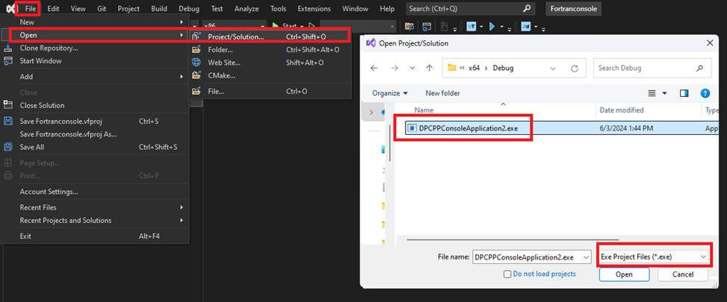Check the 'Do not load projects' checkbox
This screenshot has height=302, width=727.
(507, 274)
